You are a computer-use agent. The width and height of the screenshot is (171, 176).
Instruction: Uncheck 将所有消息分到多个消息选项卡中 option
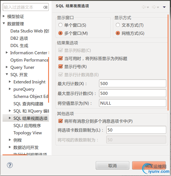pyautogui.click(x=60, y=121)
